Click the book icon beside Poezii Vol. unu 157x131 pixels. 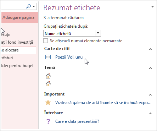(x=48, y=57)
